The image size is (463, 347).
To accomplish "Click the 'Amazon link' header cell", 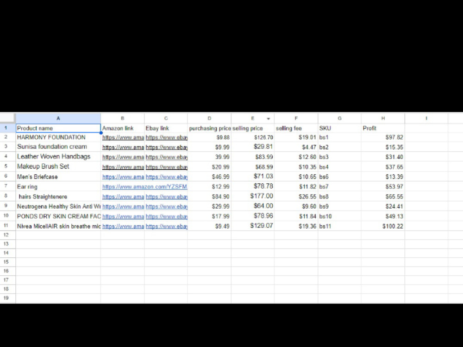I will click(x=123, y=128).
